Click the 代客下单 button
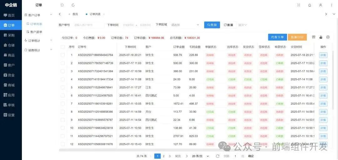This screenshot has width=338, height=160. (x=277, y=37)
